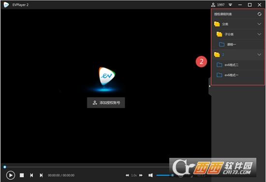This screenshot has width=266, height=182.
Task: Click the playback progress bar handle
Action: pos(5,167)
